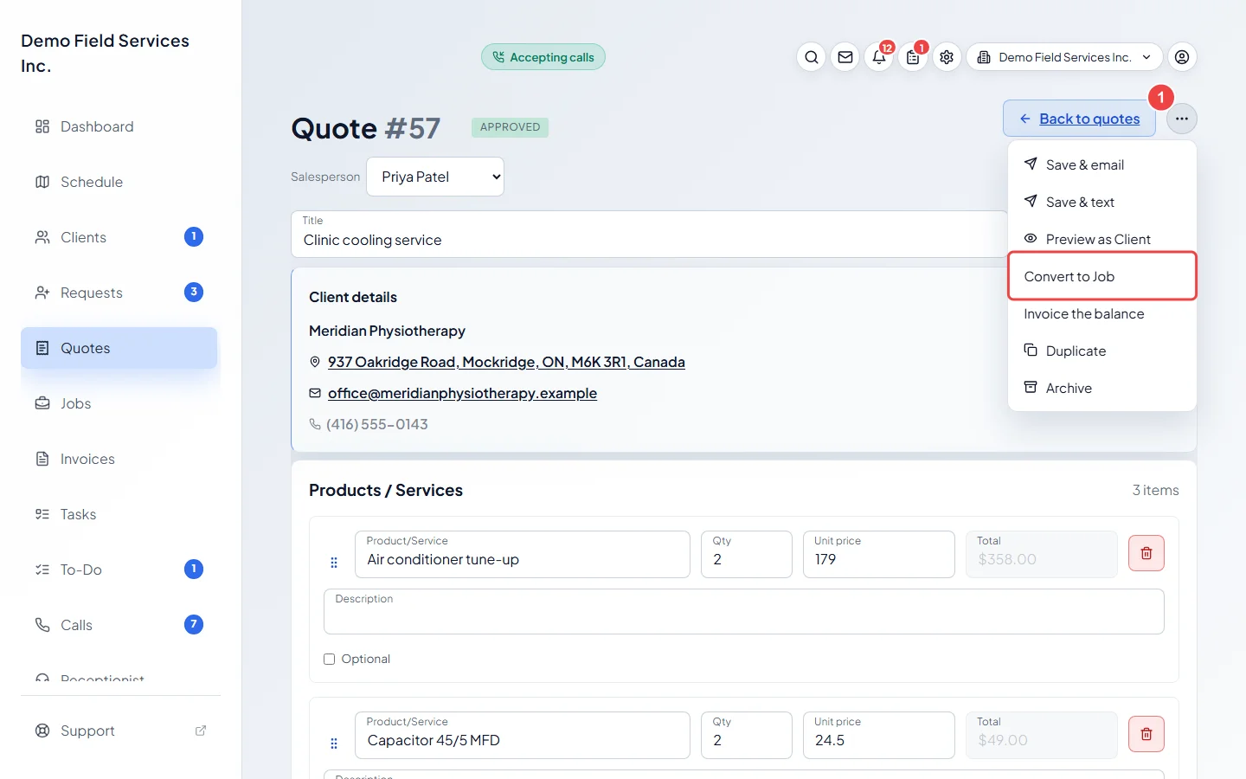Open the 937 Oakridge Road address link
1246x779 pixels.
pos(506,362)
